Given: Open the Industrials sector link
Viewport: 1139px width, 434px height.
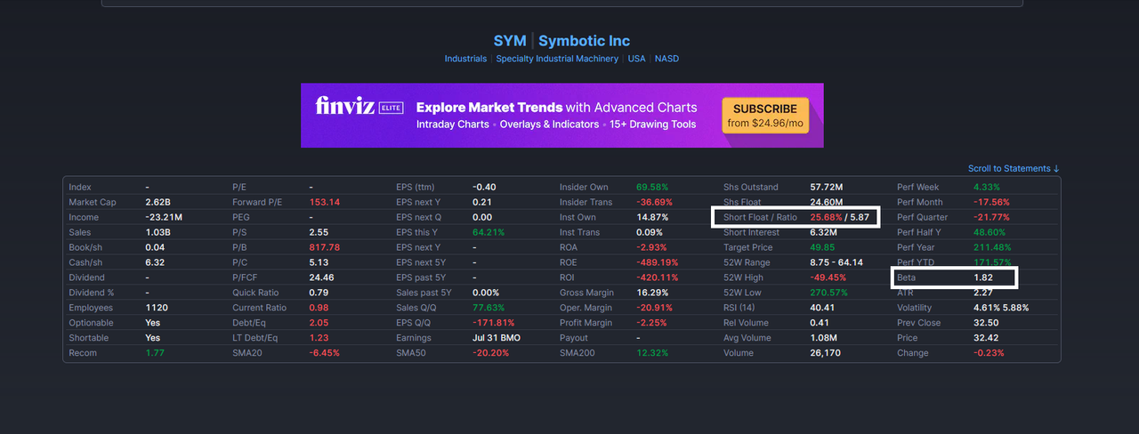Looking at the screenshot, I should click(465, 59).
